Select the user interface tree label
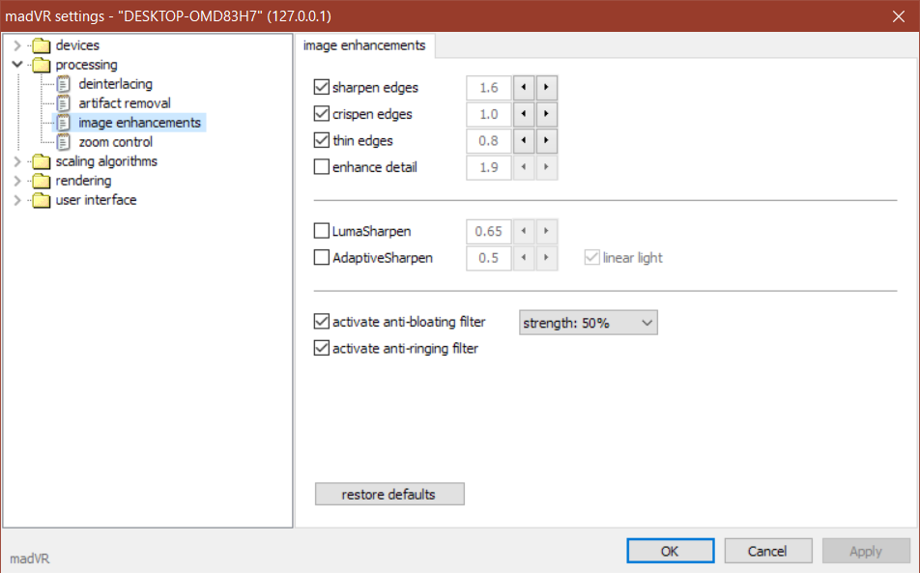This screenshot has height=573, width=920. click(x=97, y=200)
